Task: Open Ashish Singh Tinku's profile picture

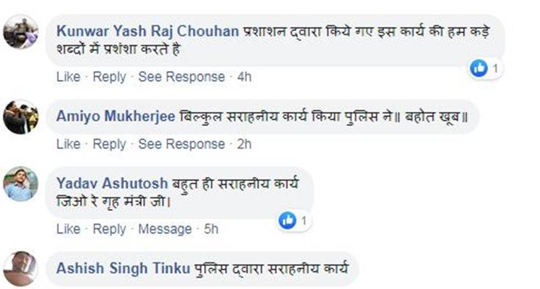Action: tap(20, 268)
